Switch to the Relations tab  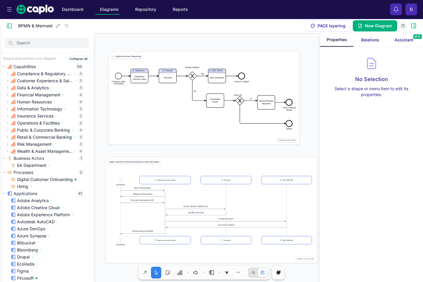pyautogui.click(x=370, y=40)
